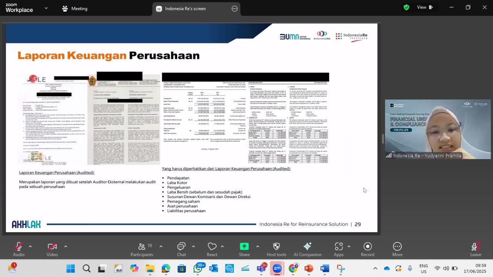Switch to the Meeting tab

74,8
